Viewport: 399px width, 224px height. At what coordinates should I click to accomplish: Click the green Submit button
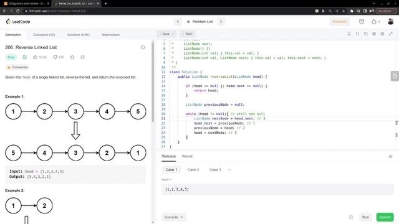point(385,217)
